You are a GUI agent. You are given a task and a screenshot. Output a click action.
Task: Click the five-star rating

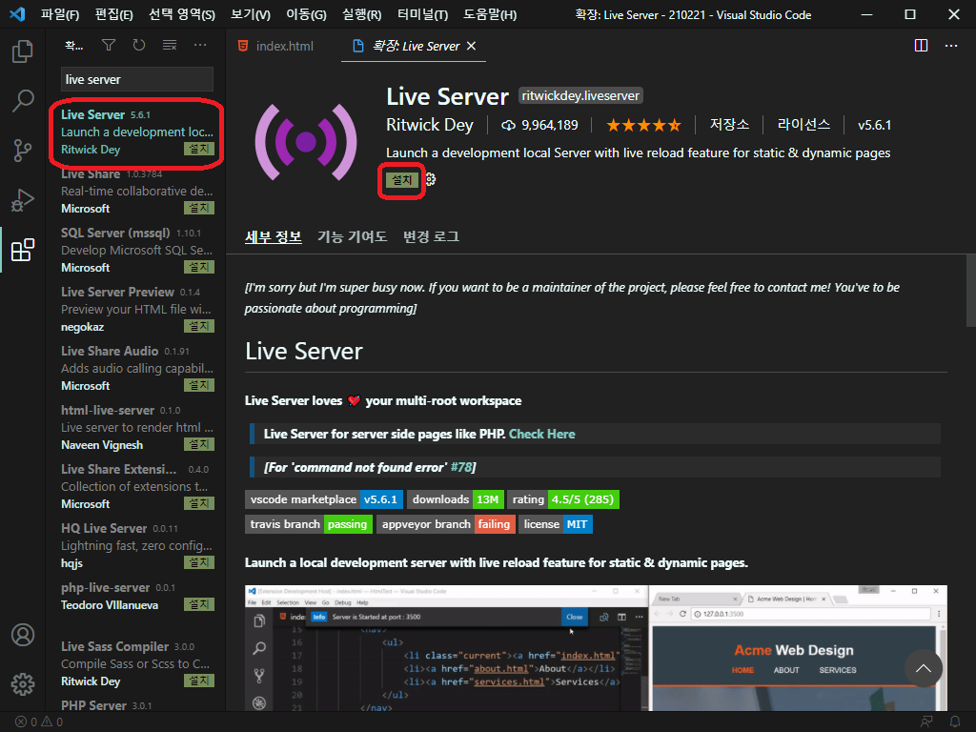[x=643, y=126]
